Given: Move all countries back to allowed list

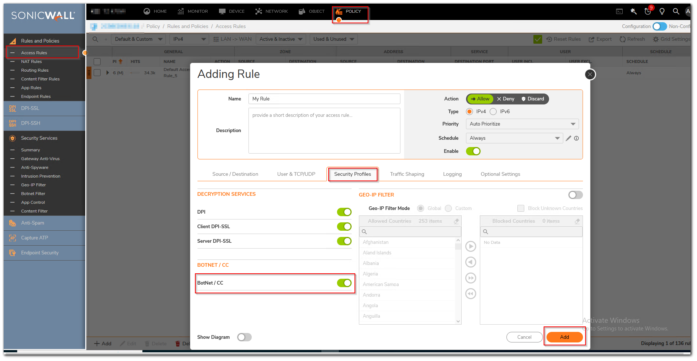Looking at the screenshot, I should tap(471, 294).
